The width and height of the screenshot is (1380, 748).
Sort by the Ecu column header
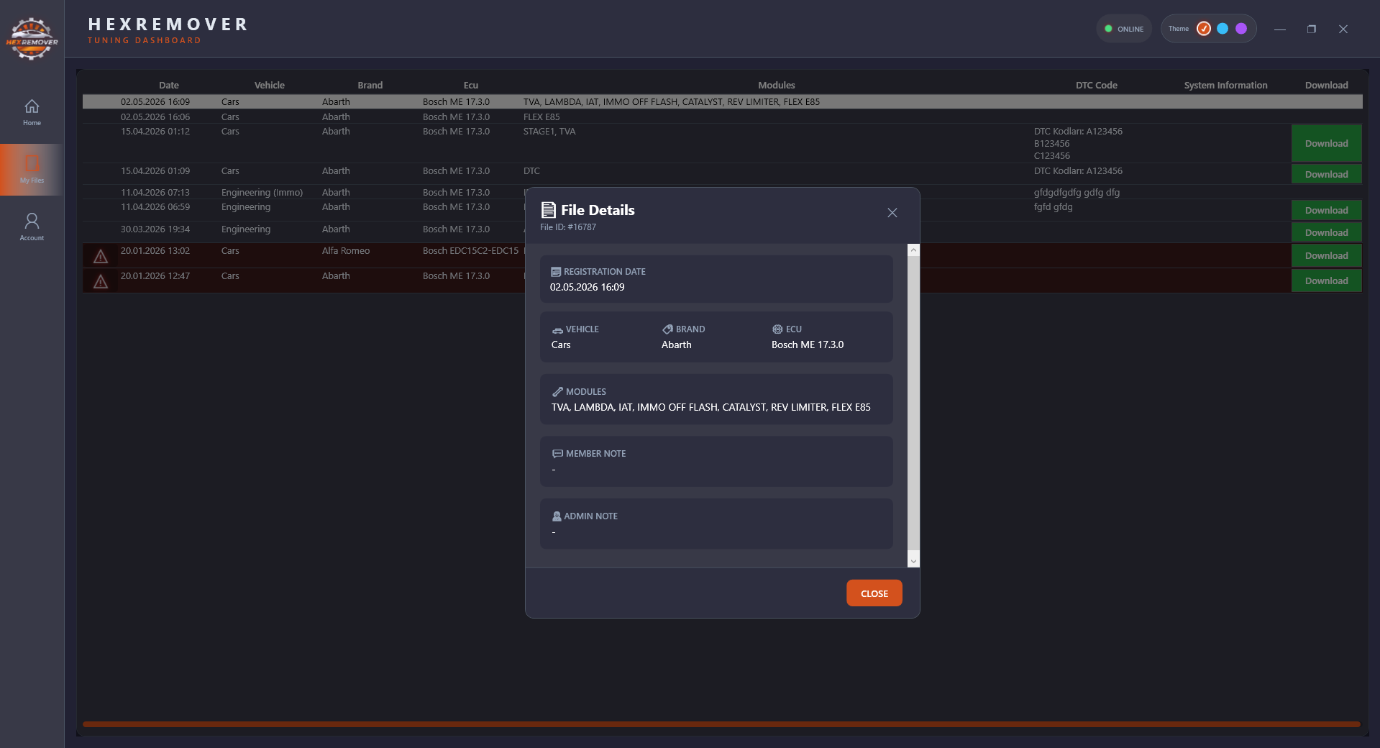click(471, 85)
